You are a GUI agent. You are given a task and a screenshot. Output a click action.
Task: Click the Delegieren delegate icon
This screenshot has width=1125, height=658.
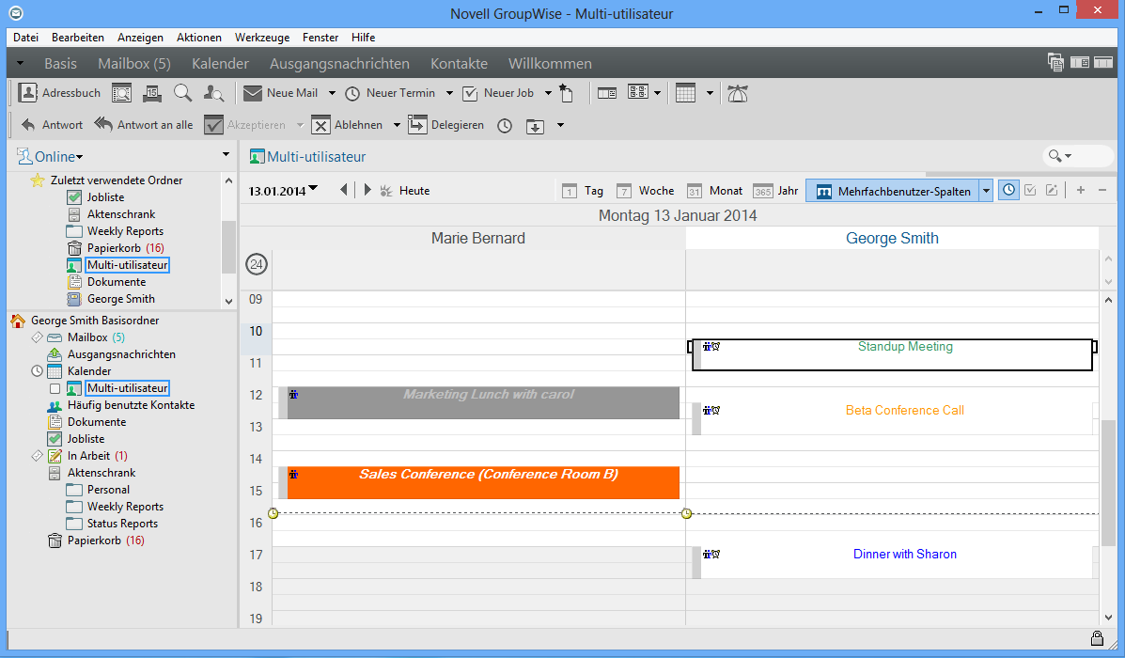[417, 125]
